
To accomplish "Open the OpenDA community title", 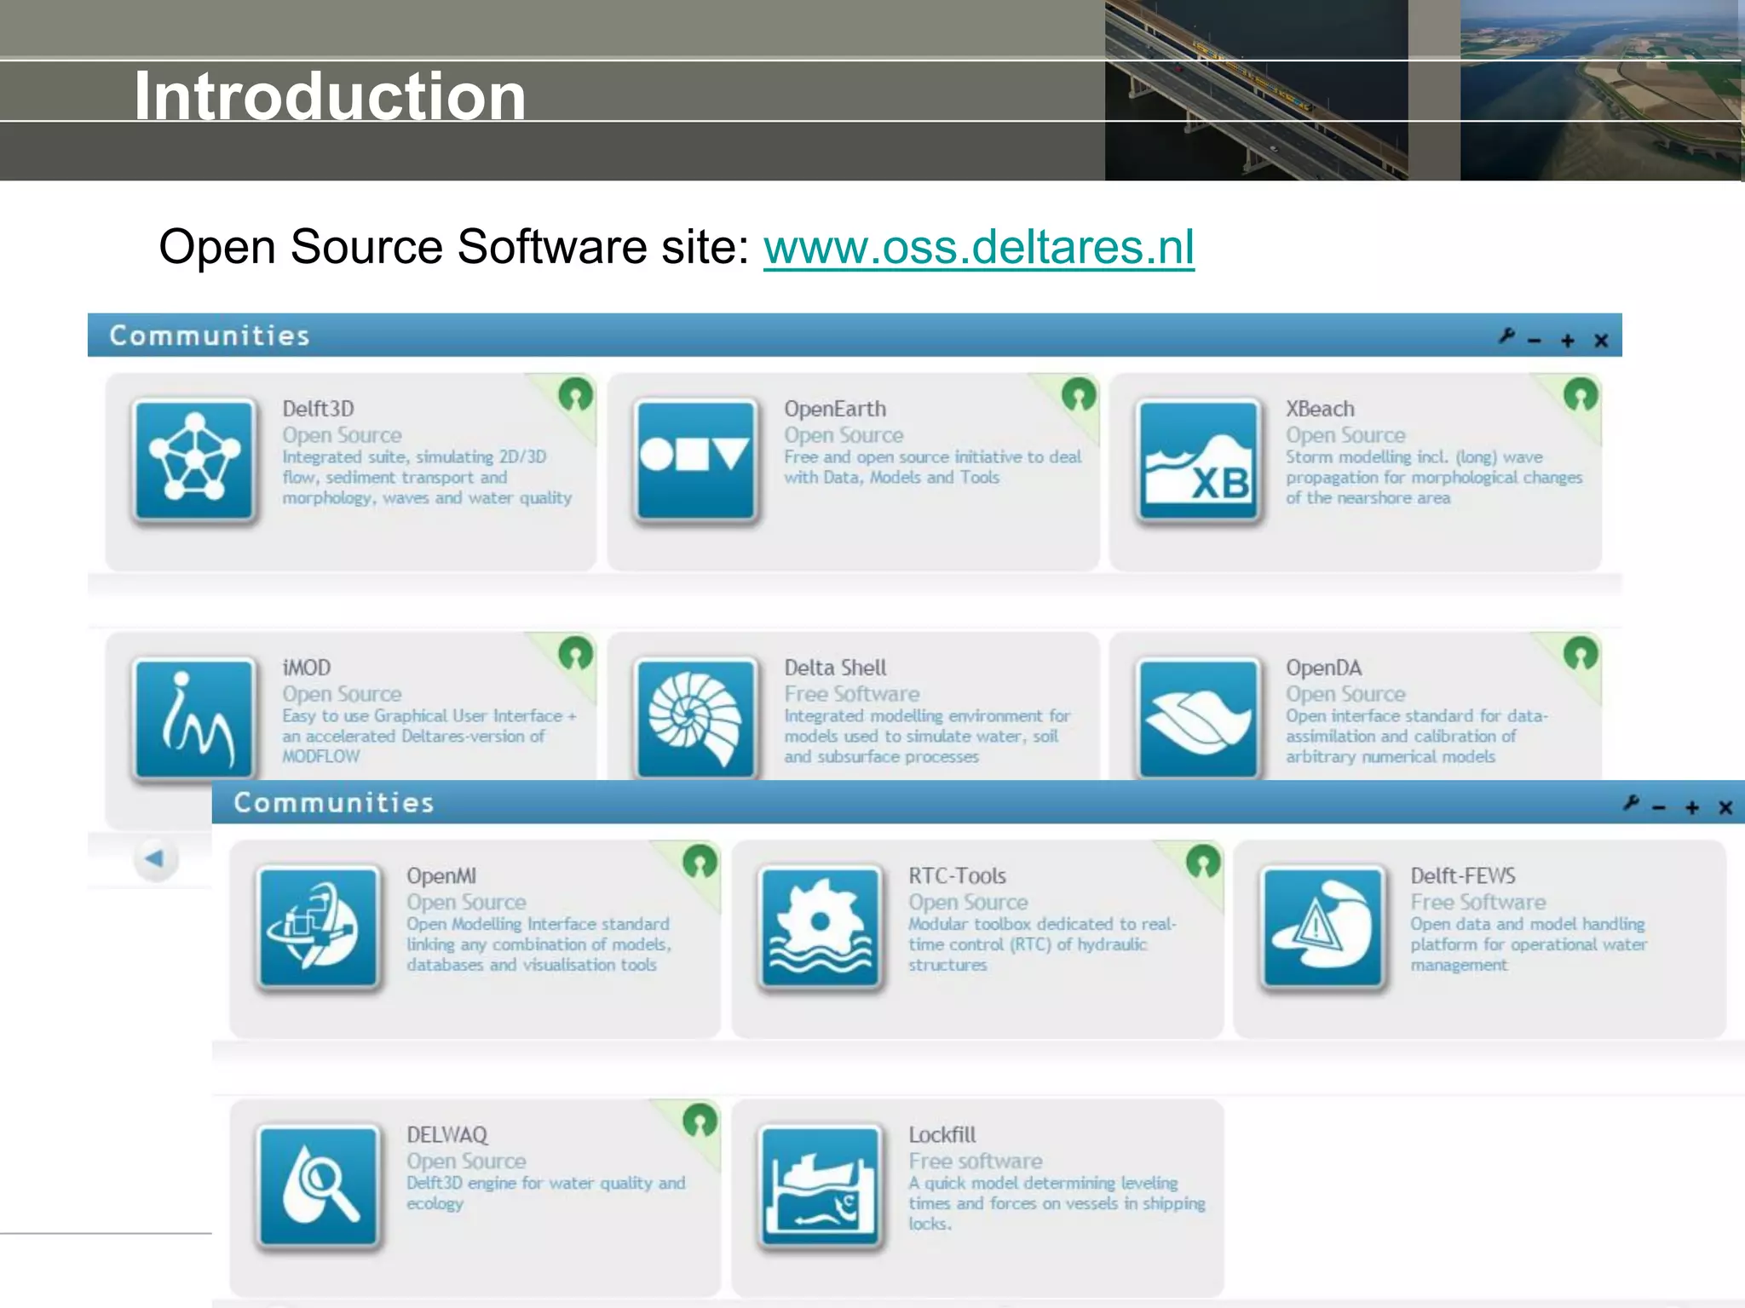I will 1323,668.
